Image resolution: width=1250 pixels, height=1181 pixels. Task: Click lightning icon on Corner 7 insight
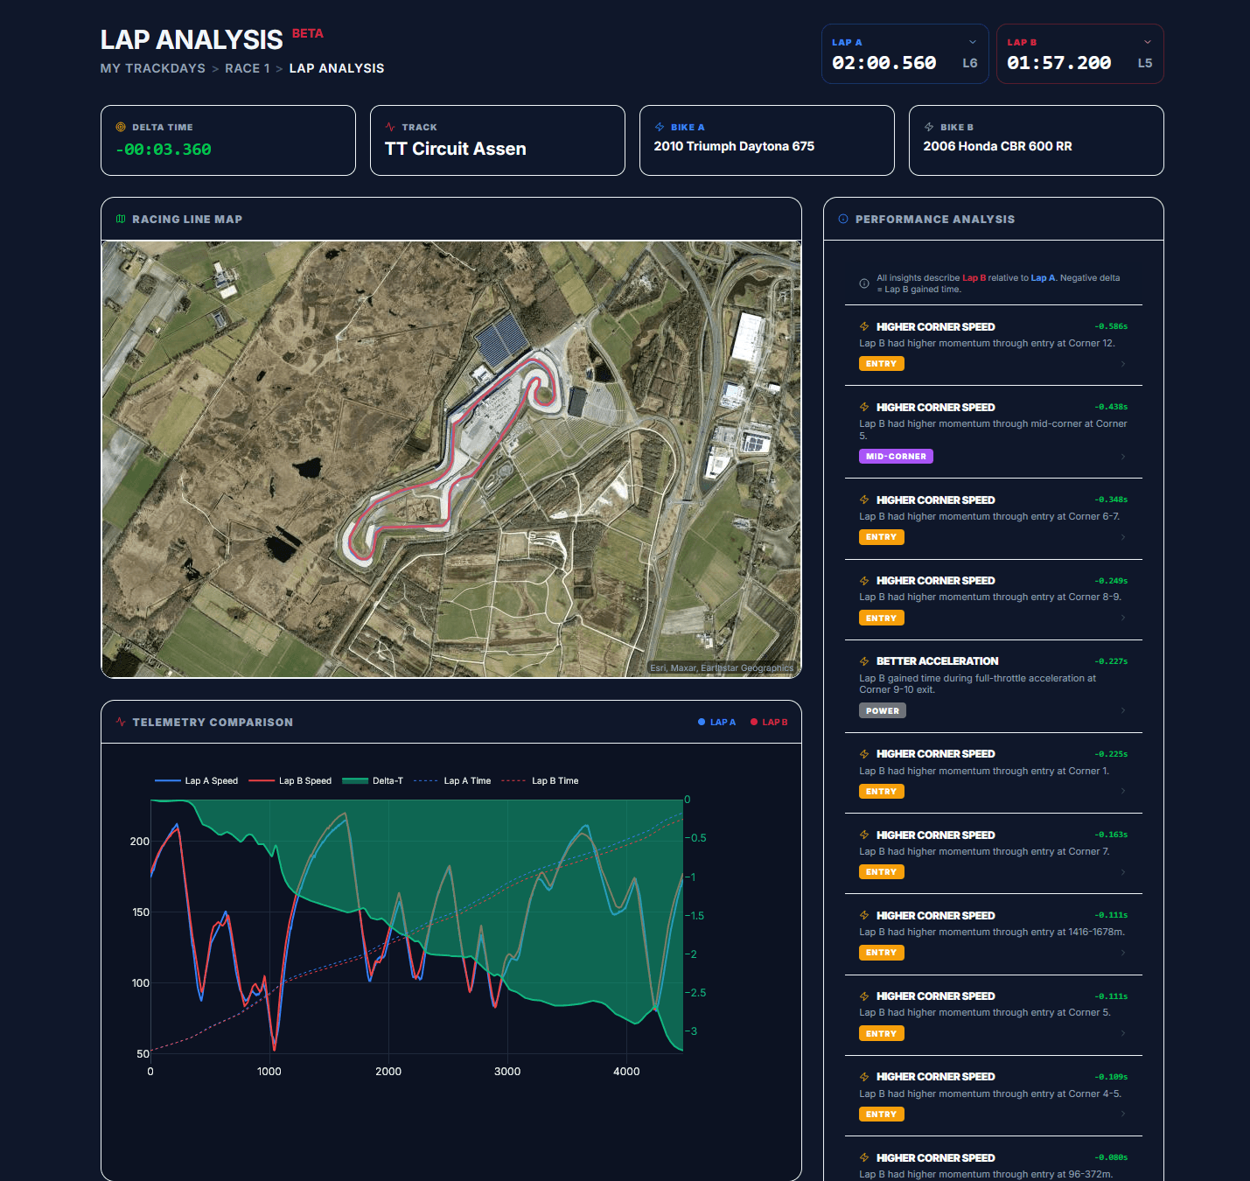[x=864, y=835]
